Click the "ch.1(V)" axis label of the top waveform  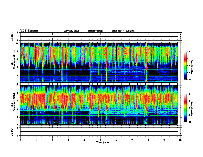[12, 36]
